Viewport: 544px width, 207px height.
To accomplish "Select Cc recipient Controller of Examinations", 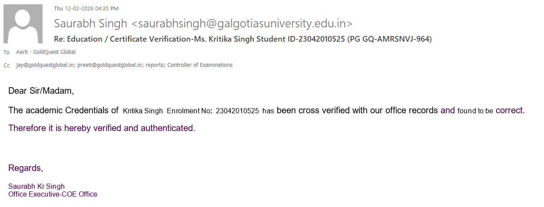I will [200, 65].
